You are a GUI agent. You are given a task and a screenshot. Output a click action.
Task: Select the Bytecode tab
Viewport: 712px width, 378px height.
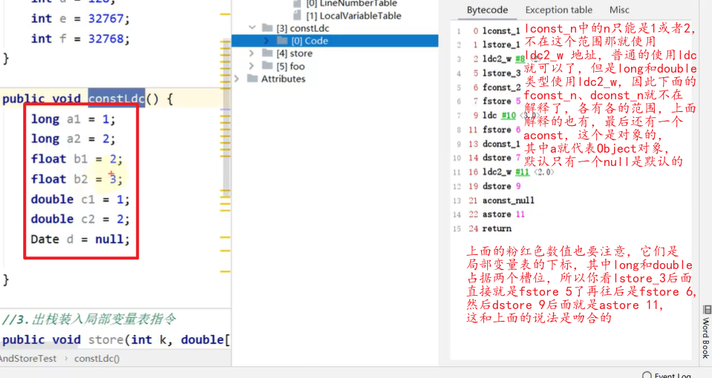(487, 10)
